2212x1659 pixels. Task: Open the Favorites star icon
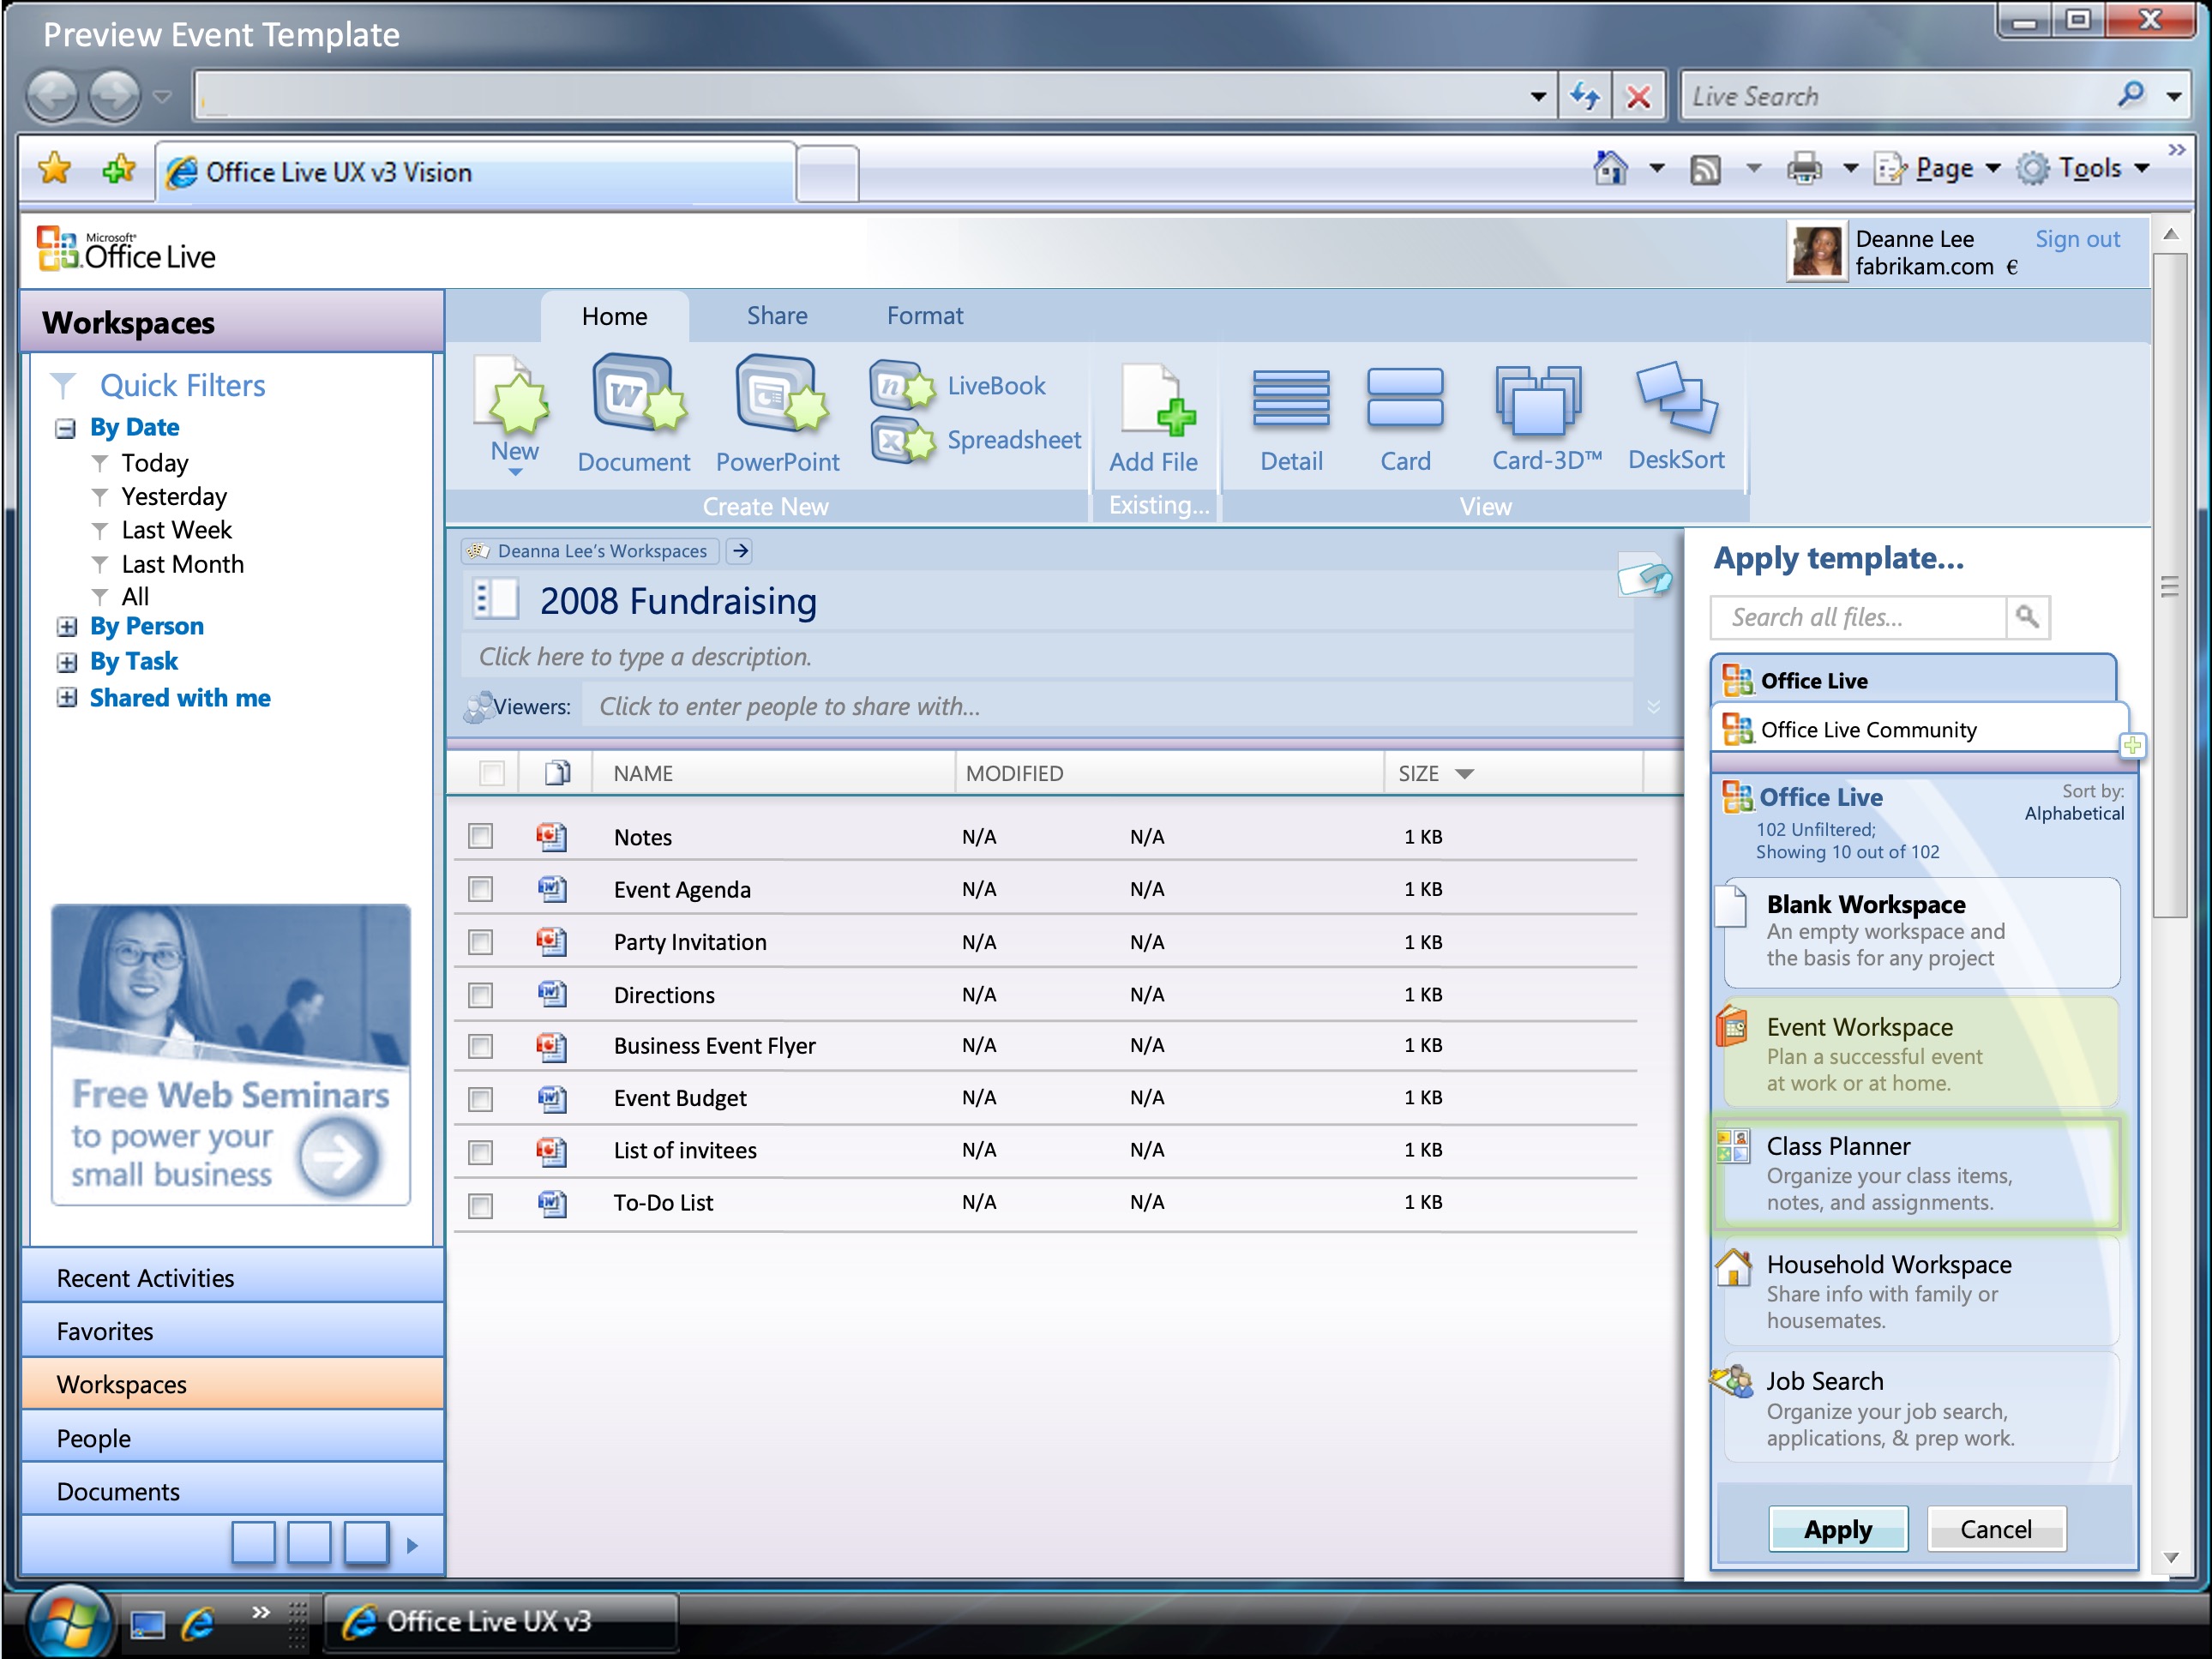click(x=55, y=169)
